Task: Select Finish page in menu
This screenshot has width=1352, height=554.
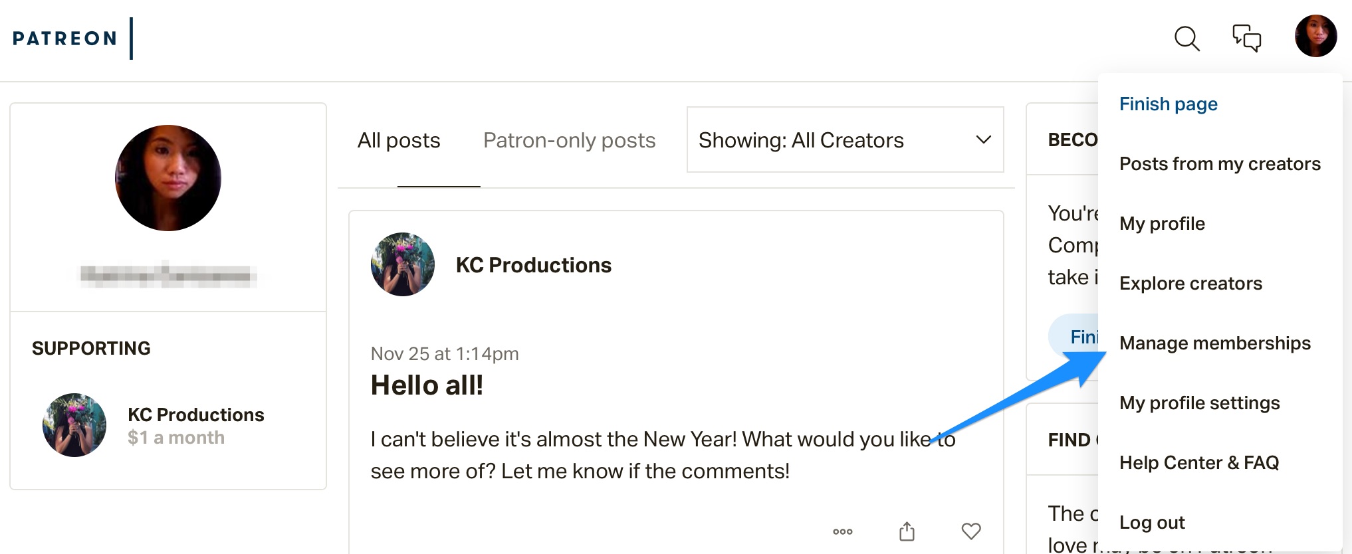Action: coord(1168,104)
